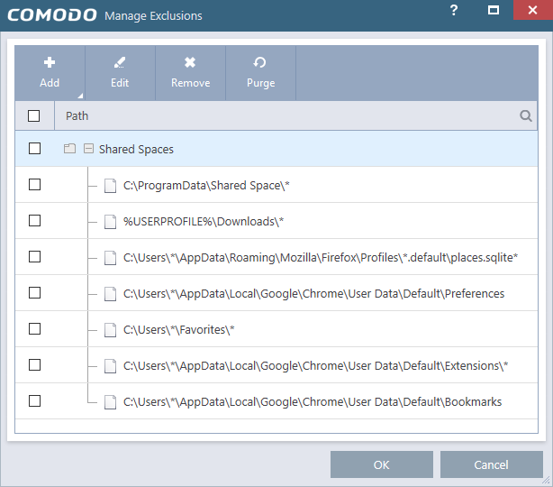The width and height of the screenshot is (553, 487).
Task: Click the Add plus icon
Action: [x=50, y=62]
